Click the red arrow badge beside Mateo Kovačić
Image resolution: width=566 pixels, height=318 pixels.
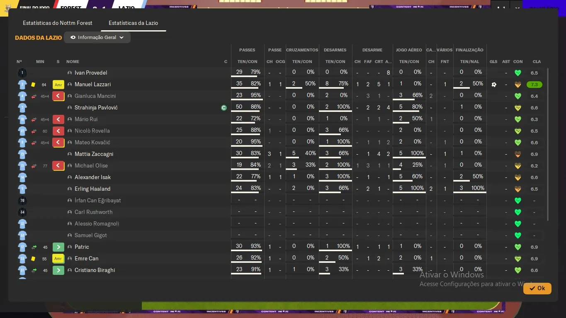(58, 143)
